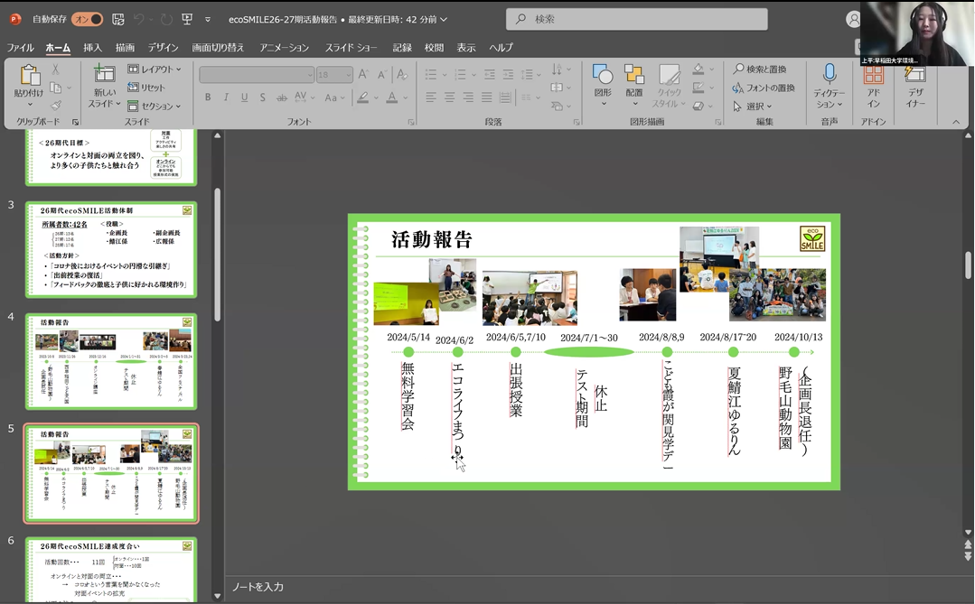Apply red font color A button
The width and height of the screenshot is (975, 604).
392,98
